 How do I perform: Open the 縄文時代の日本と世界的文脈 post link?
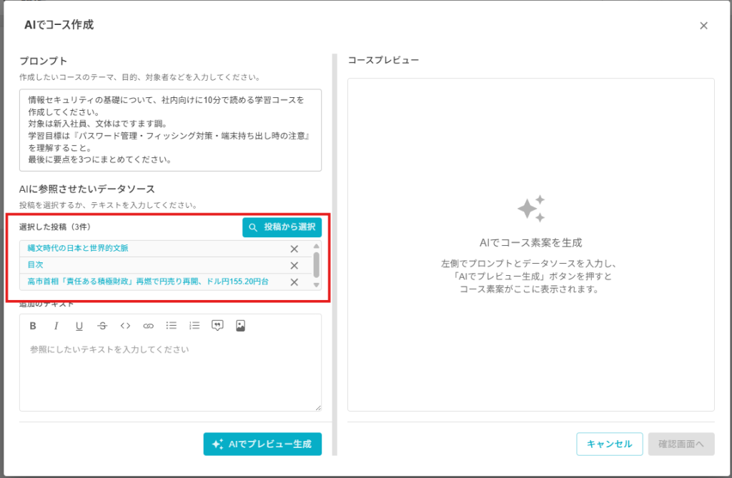pos(78,249)
